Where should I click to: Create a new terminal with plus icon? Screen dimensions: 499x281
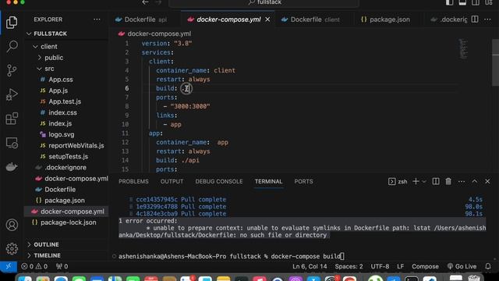tap(416, 181)
